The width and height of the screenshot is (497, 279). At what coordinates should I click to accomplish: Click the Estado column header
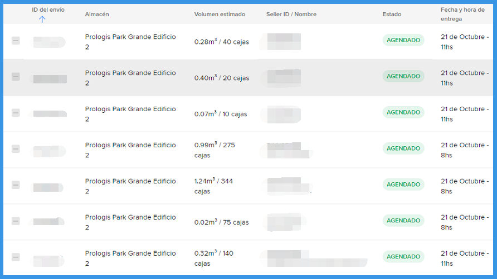pyautogui.click(x=392, y=14)
